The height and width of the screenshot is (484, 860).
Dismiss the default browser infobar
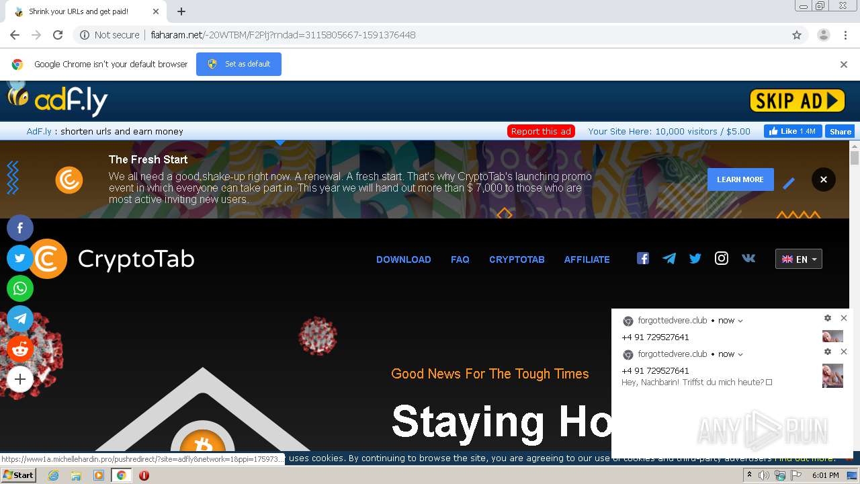[844, 65]
